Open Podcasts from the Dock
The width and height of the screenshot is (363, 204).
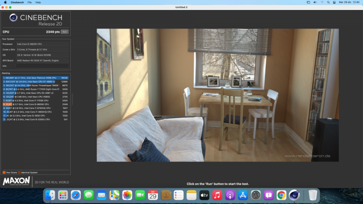(230, 195)
